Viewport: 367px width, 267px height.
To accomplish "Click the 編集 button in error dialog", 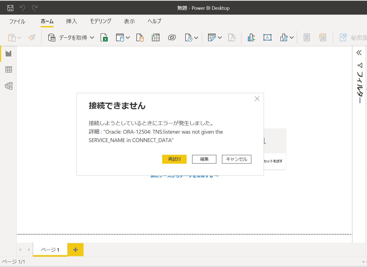I will pyautogui.click(x=204, y=159).
